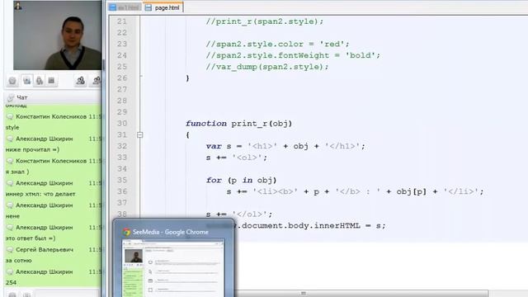Screen dimensions: 528x297
Task: Click the commented "//span2.style.color = 'red';" line
Action: [278, 44]
